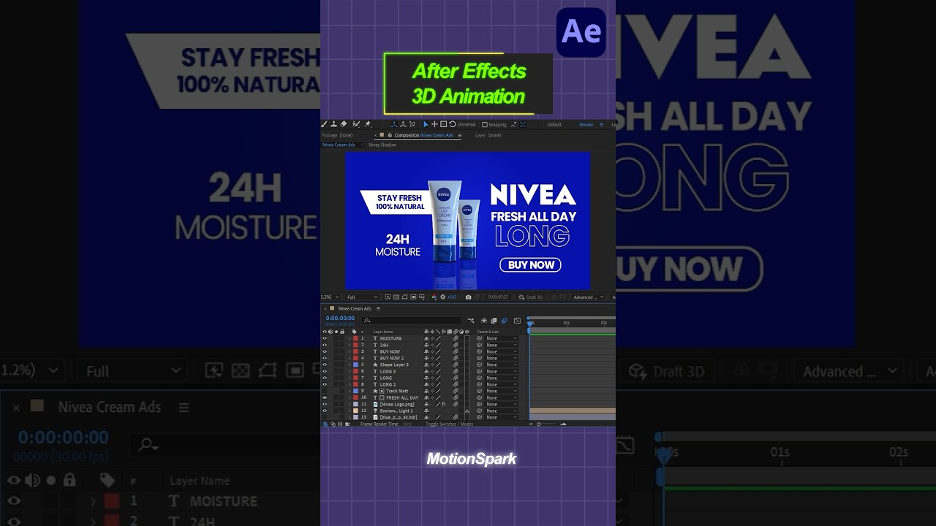The image size is (936, 526).
Task: Click red label color of MOISTURE layer
Action: coord(355,338)
